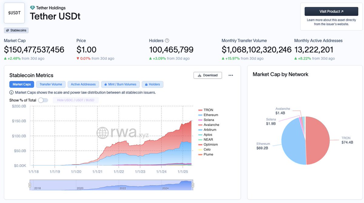Toggle Arbitrum series in the chart legend
This screenshot has width=364, height=203.
(x=207, y=130)
